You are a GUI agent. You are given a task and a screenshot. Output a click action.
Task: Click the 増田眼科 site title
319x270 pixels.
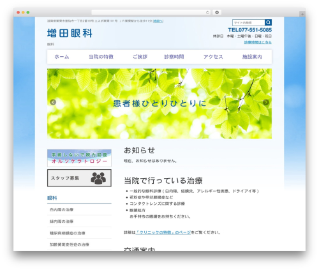coord(70,33)
